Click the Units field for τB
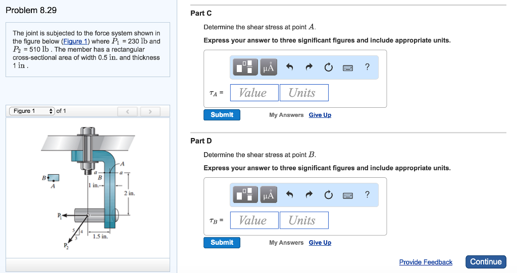 click(x=303, y=221)
